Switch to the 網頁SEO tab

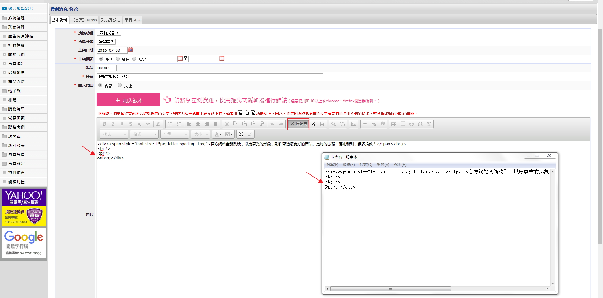coord(133,20)
